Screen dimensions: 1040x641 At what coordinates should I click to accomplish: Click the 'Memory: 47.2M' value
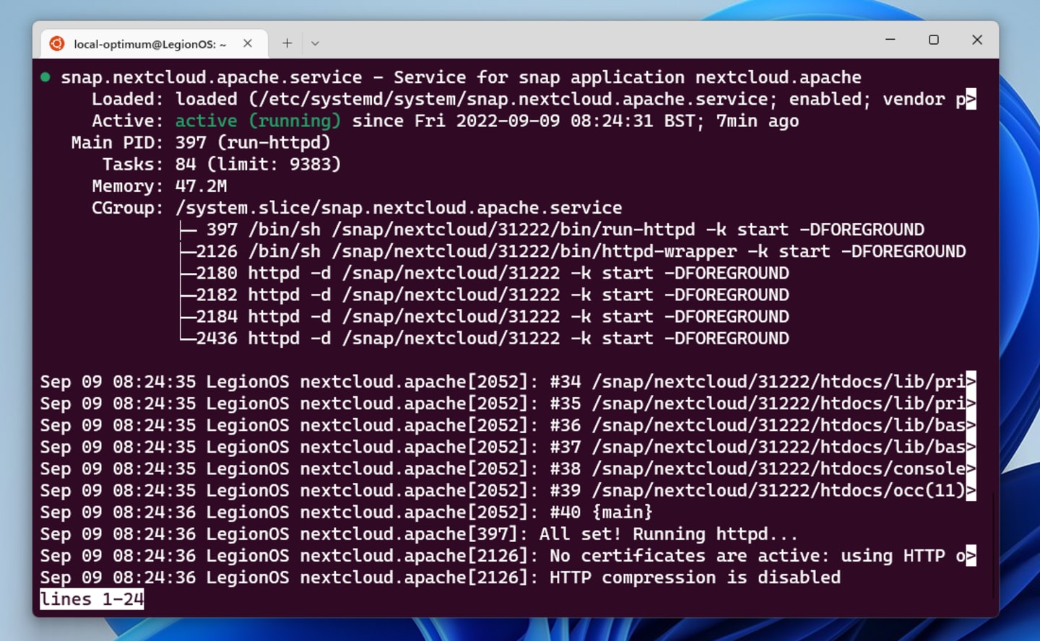coord(201,186)
